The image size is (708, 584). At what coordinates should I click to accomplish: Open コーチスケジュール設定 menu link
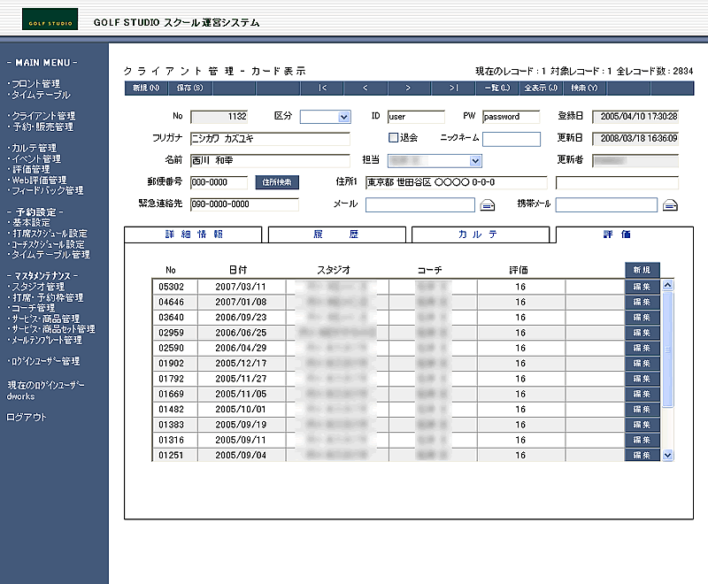tap(48, 244)
